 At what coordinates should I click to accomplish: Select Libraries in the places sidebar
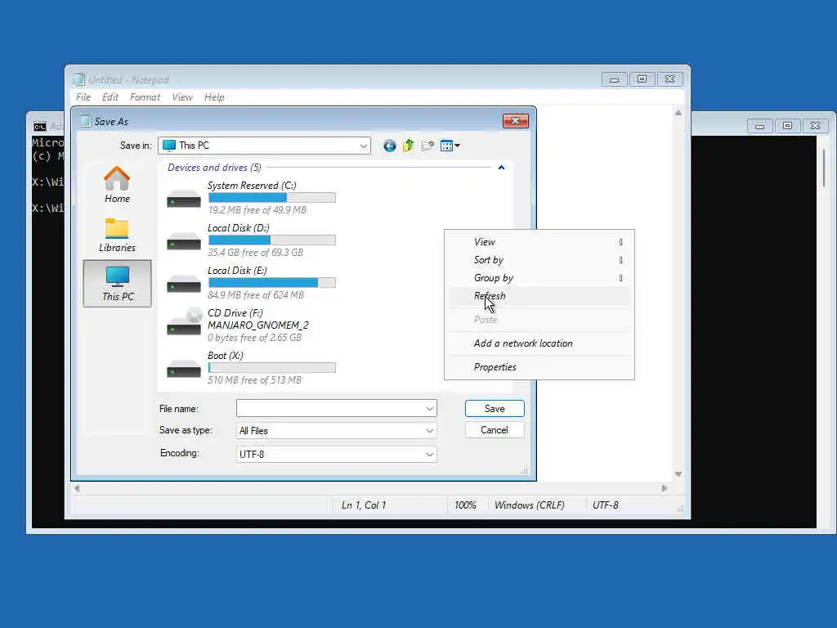117,235
